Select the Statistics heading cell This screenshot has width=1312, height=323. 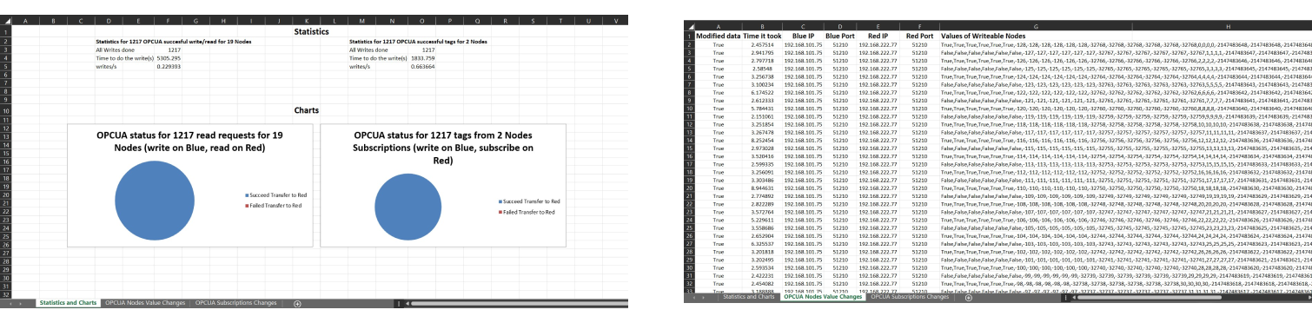coord(312,32)
